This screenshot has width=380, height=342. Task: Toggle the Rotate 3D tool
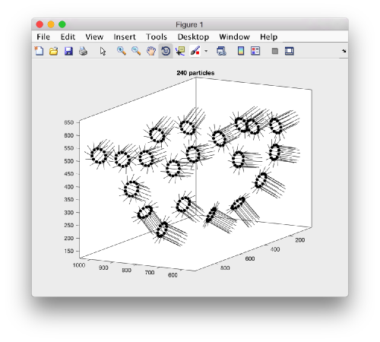click(166, 51)
